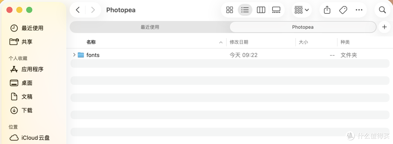This screenshot has height=144, width=393.
Task: Switch to icon grid view
Action: click(230, 10)
